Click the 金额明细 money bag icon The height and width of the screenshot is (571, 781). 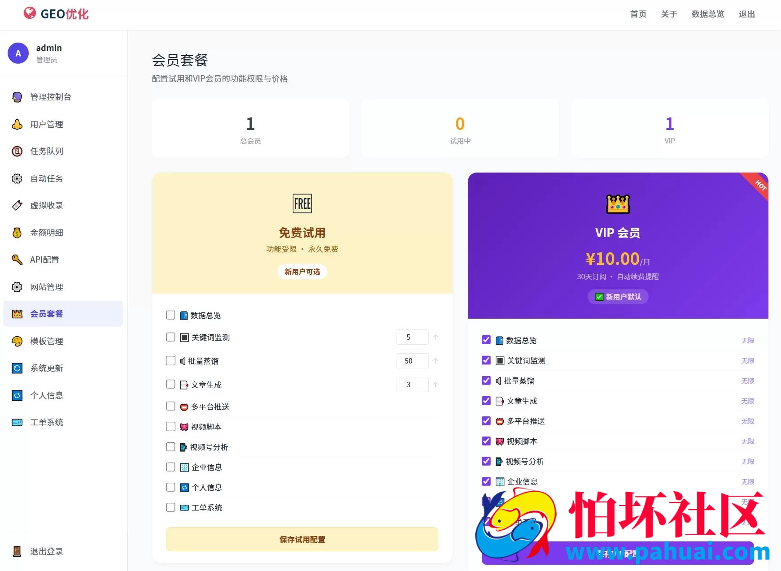(17, 233)
